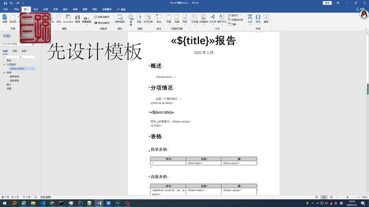This screenshot has height=207, width=369.
Task: Get add-ins (获取加载项)
Action: pos(101,17)
